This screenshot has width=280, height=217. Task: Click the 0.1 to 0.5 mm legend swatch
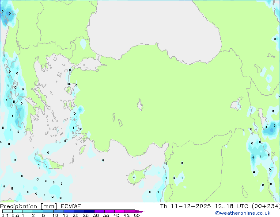pos(8,211)
